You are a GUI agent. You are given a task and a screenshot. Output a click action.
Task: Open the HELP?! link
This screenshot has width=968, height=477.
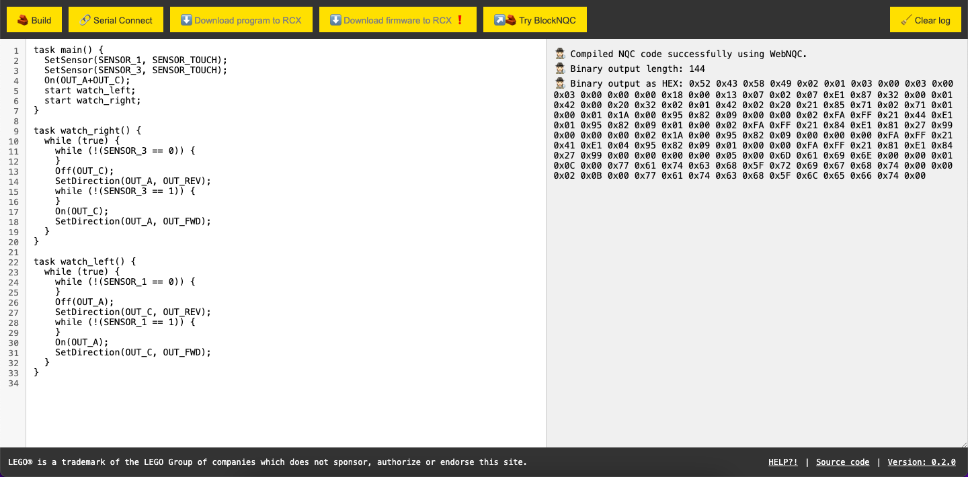coord(782,462)
